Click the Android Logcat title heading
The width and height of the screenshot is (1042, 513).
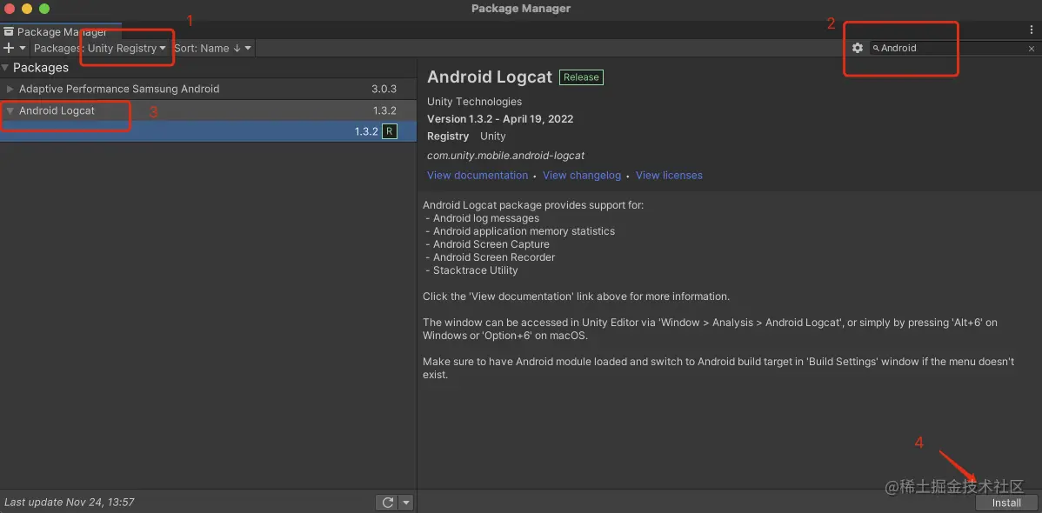489,77
